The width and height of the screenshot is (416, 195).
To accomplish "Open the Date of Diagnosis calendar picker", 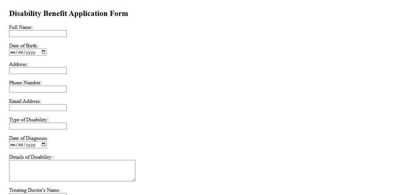I will click(x=44, y=145).
